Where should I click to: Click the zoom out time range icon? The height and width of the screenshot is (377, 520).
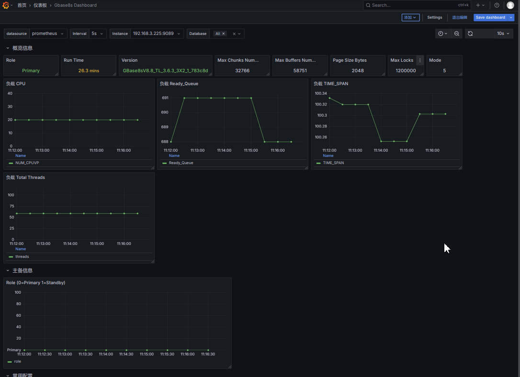pyautogui.click(x=457, y=33)
